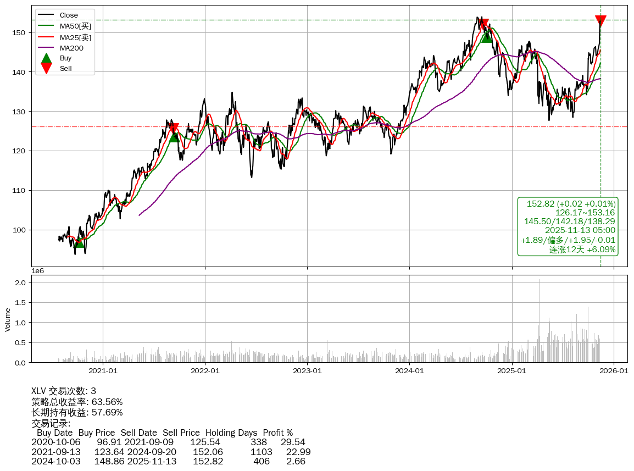This screenshot has width=634, height=471.
Task: Pick the green Buy marker near September 2021
Action: pos(174,136)
